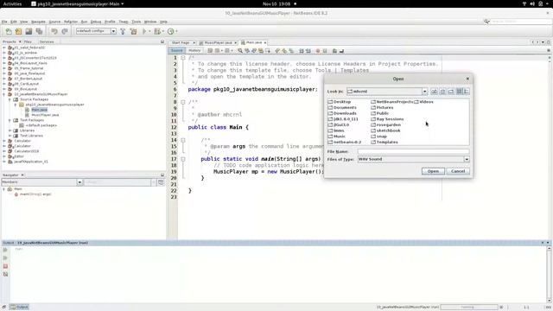Click the Output panel vertical scrollbar
553x311 pixels.
(x=549, y=275)
